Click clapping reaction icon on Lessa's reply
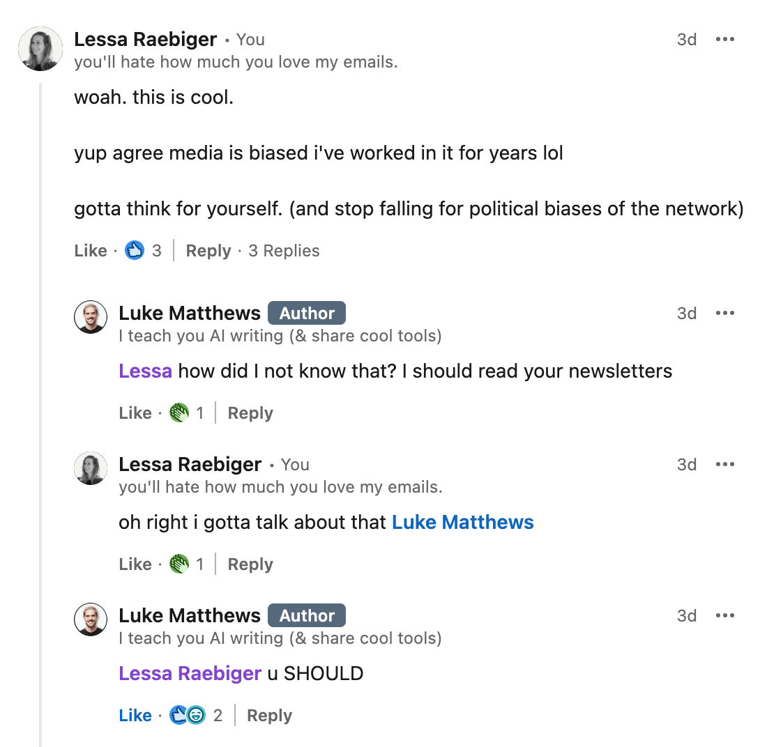This screenshot has height=747, width=767. point(179,564)
